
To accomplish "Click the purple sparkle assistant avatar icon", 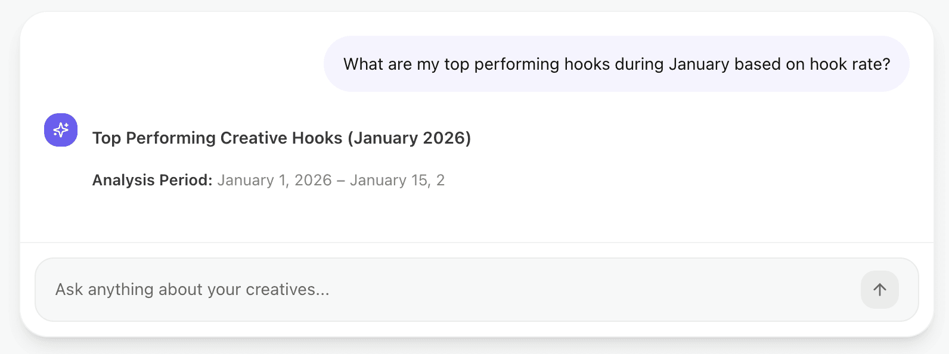I will [61, 130].
